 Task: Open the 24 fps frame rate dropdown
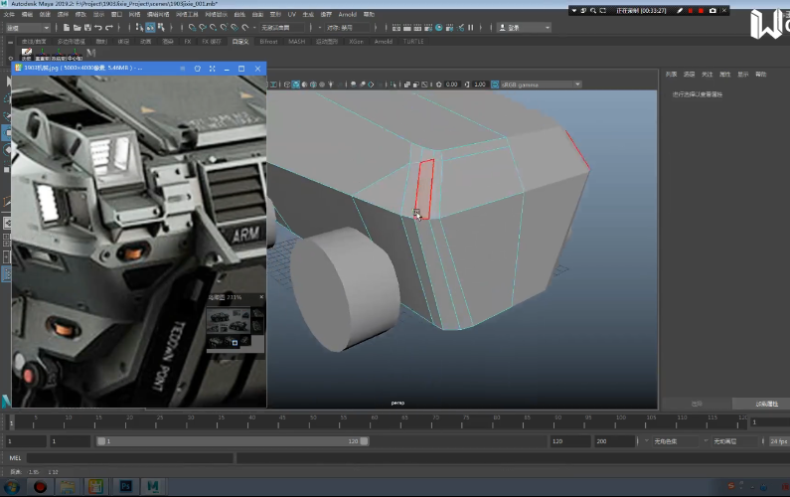pyautogui.click(x=777, y=440)
